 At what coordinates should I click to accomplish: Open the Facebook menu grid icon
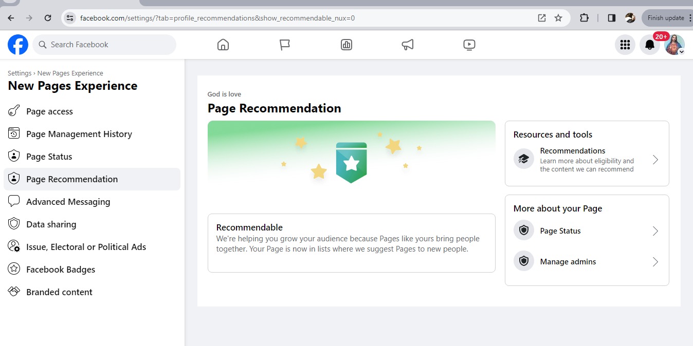tap(625, 45)
